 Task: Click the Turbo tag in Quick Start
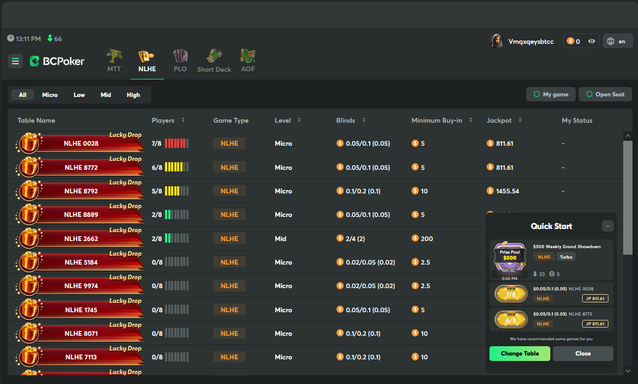(566, 257)
